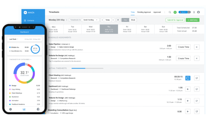This screenshot has width=206, height=119.
Task: Click the Copy Writing legend row on phone
Action: (24, 89)
